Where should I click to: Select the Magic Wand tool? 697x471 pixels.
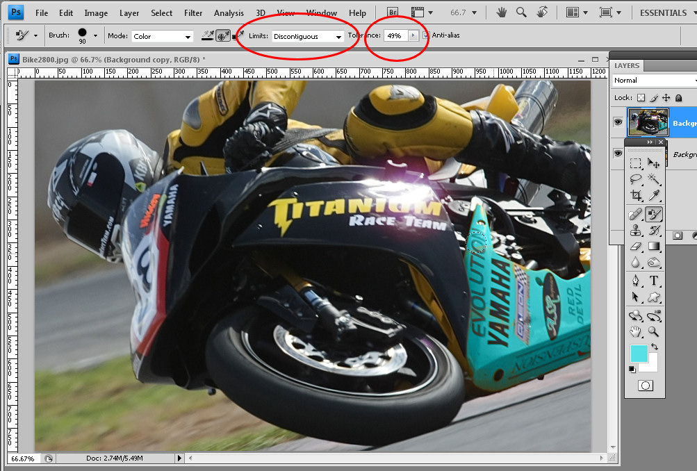[653, 179]
